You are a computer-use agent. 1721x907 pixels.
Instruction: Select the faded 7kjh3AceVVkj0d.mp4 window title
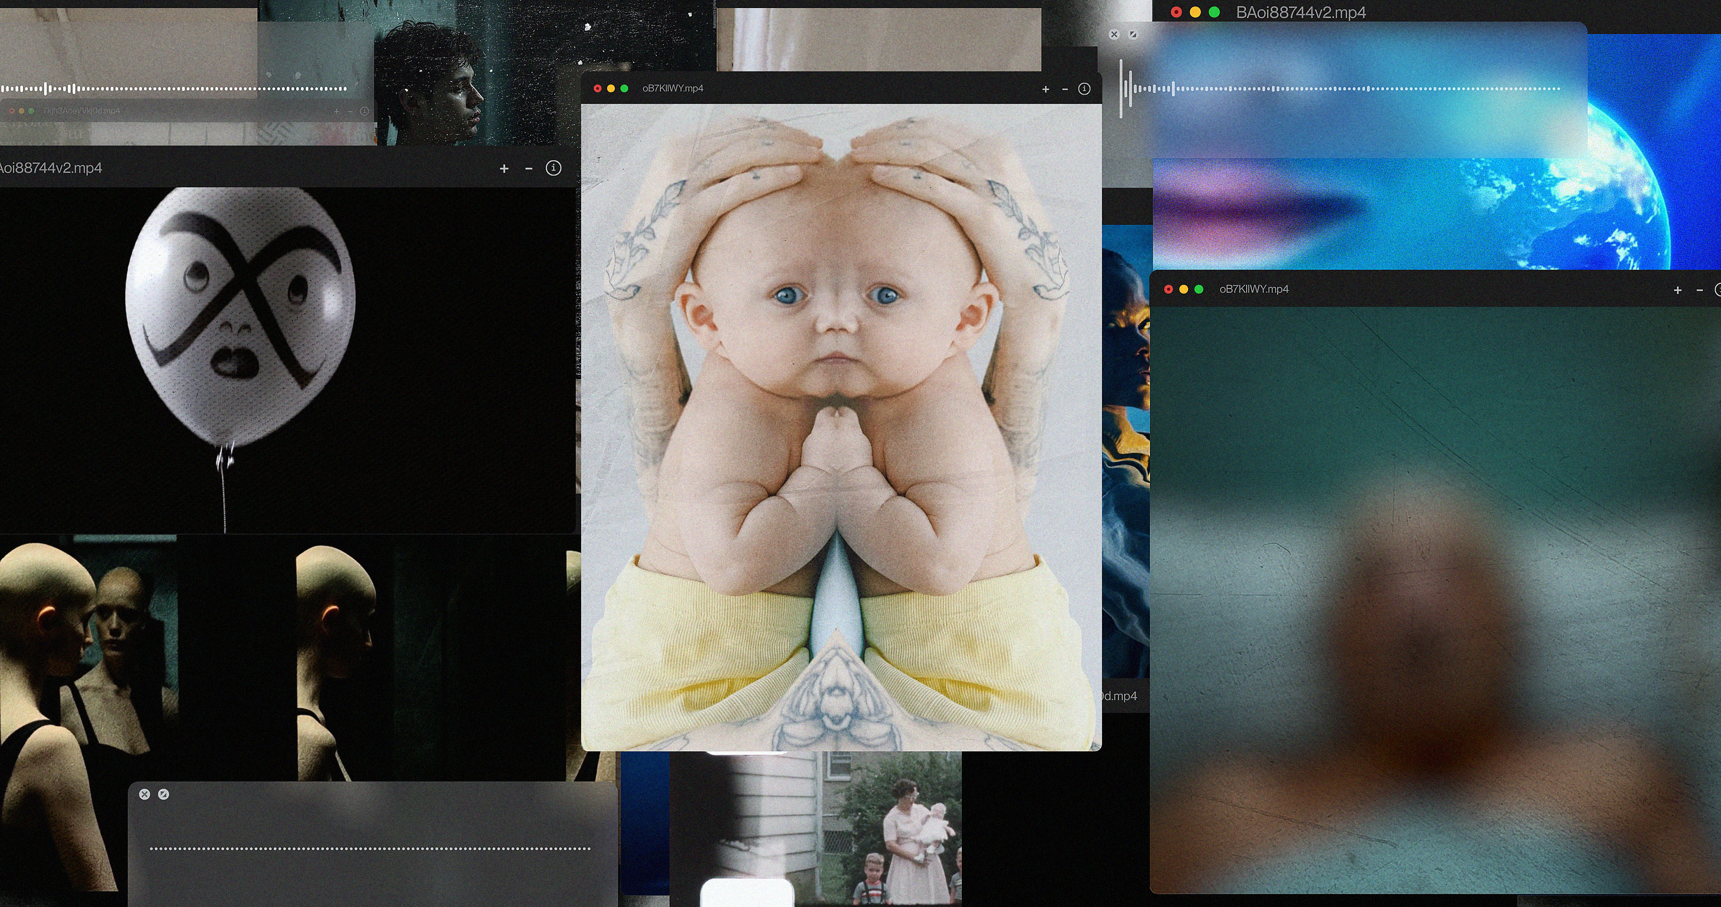(x=82, y=111)
